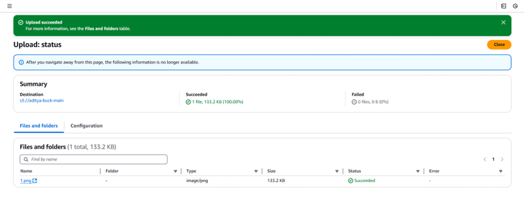Switch to the Files and folders tab
Viewport: 524px width, 205px height.
coord(39,126)
